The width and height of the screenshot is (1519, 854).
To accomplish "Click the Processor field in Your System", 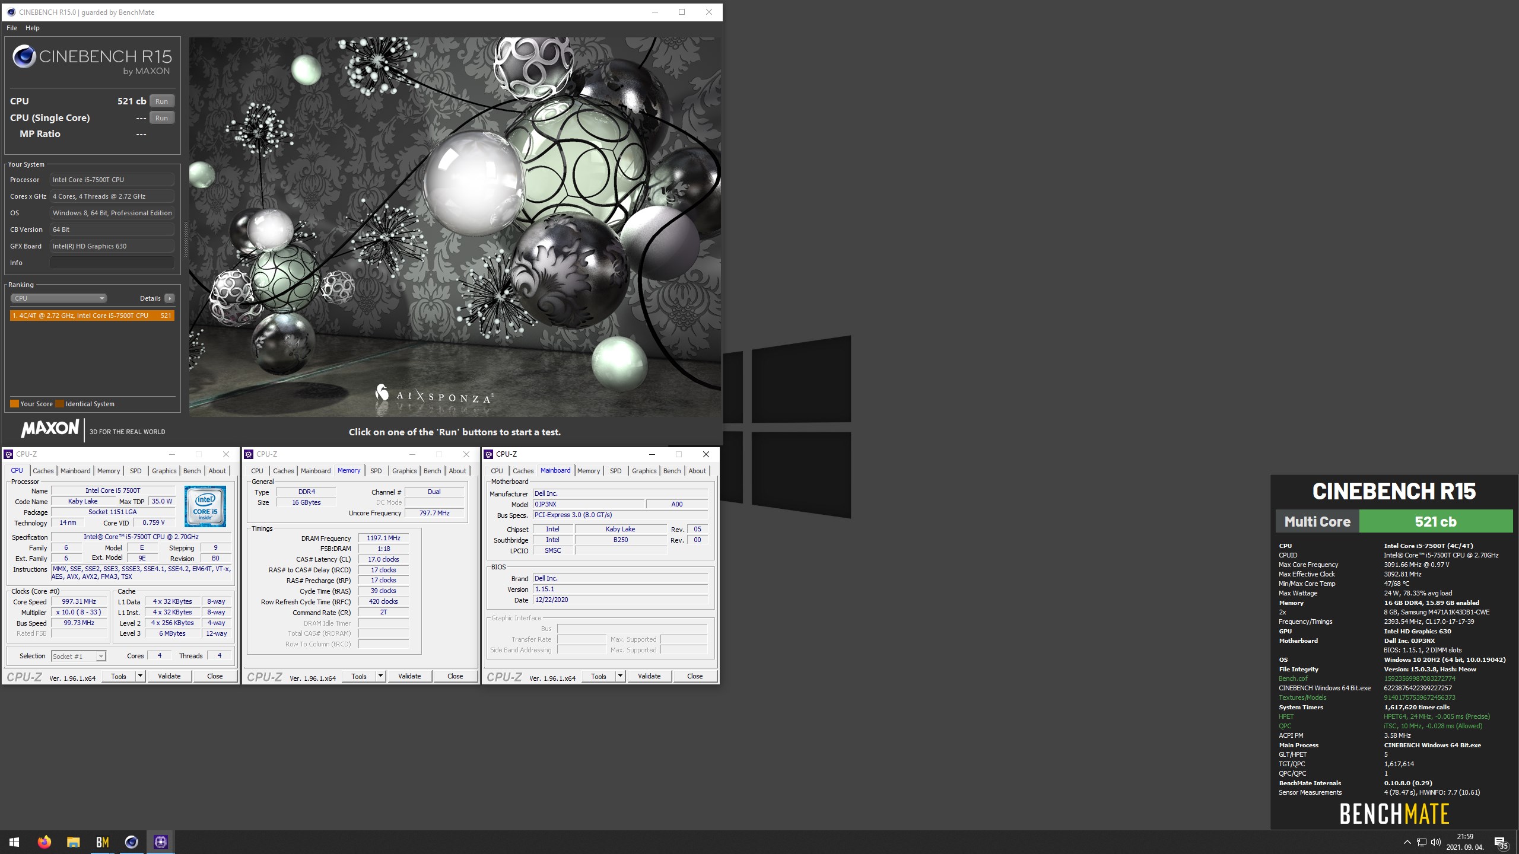I will click(x=112, y=180).
